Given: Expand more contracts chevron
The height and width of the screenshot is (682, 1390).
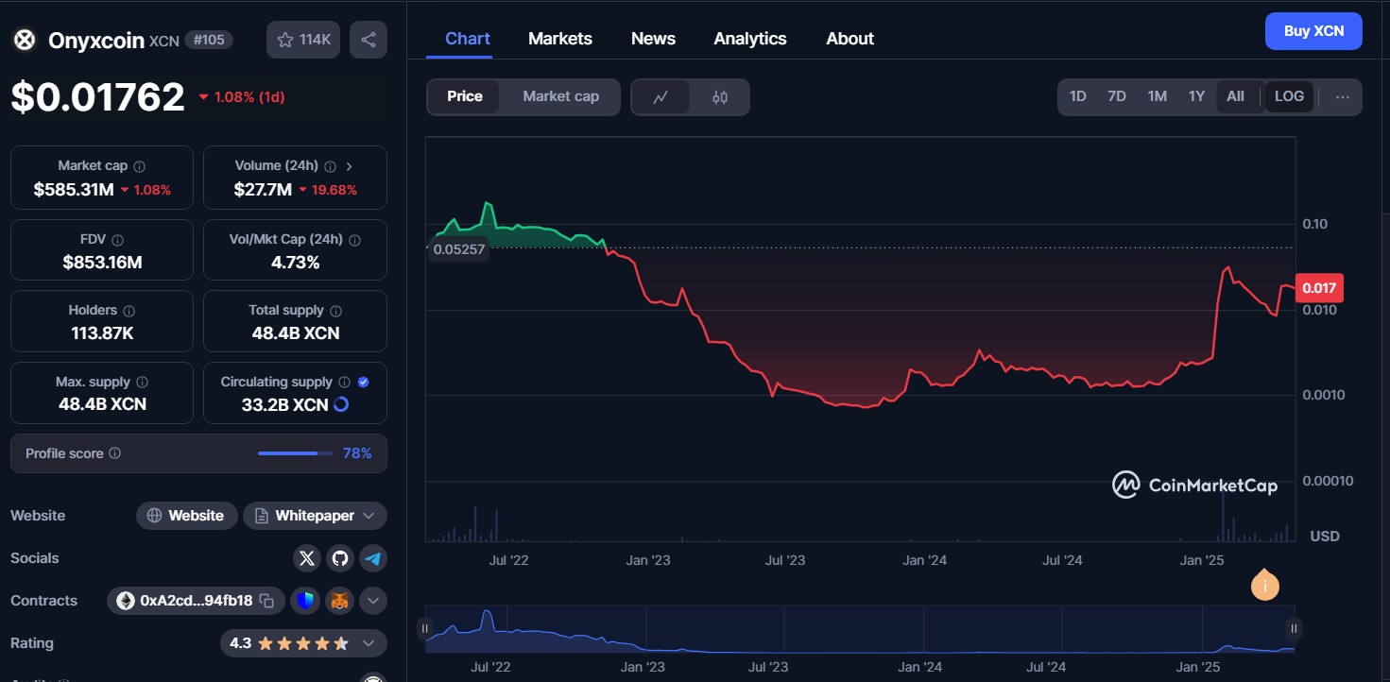Looking at the screenshot, I should (373, 600).
